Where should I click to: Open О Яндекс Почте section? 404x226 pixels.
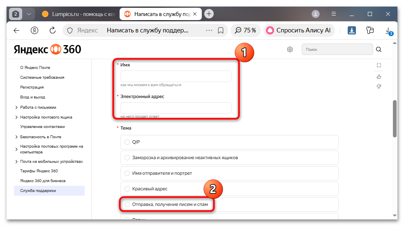click(35, 67)
